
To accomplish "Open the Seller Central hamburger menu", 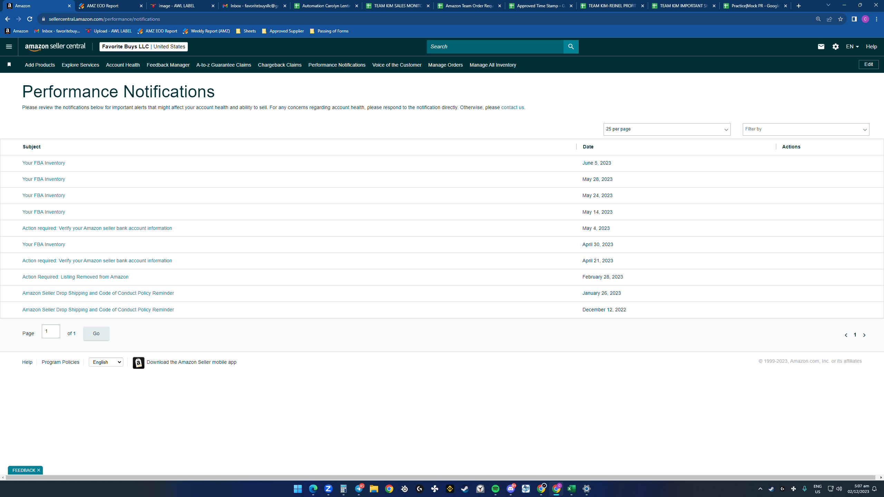I will tap(9, 47).
